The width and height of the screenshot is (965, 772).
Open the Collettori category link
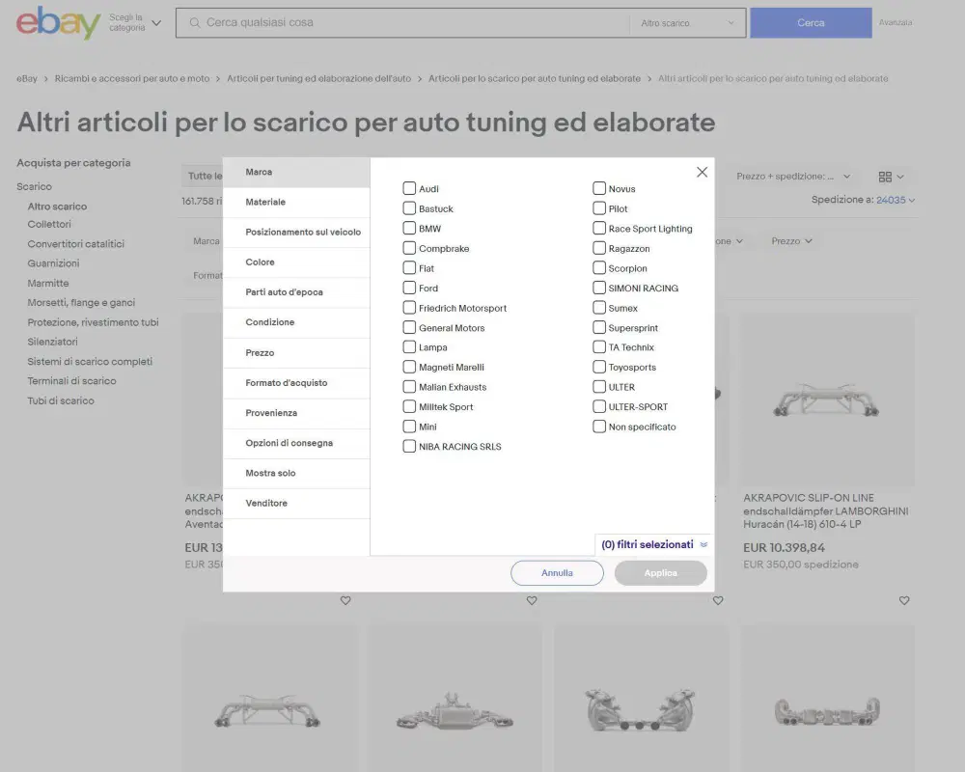pyautogui.click(x=49, y=225)
